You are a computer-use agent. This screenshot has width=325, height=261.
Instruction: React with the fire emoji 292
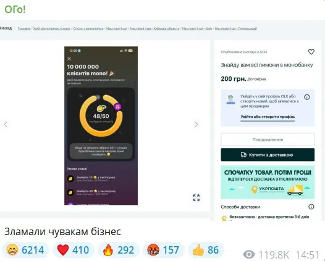[119, 250]
